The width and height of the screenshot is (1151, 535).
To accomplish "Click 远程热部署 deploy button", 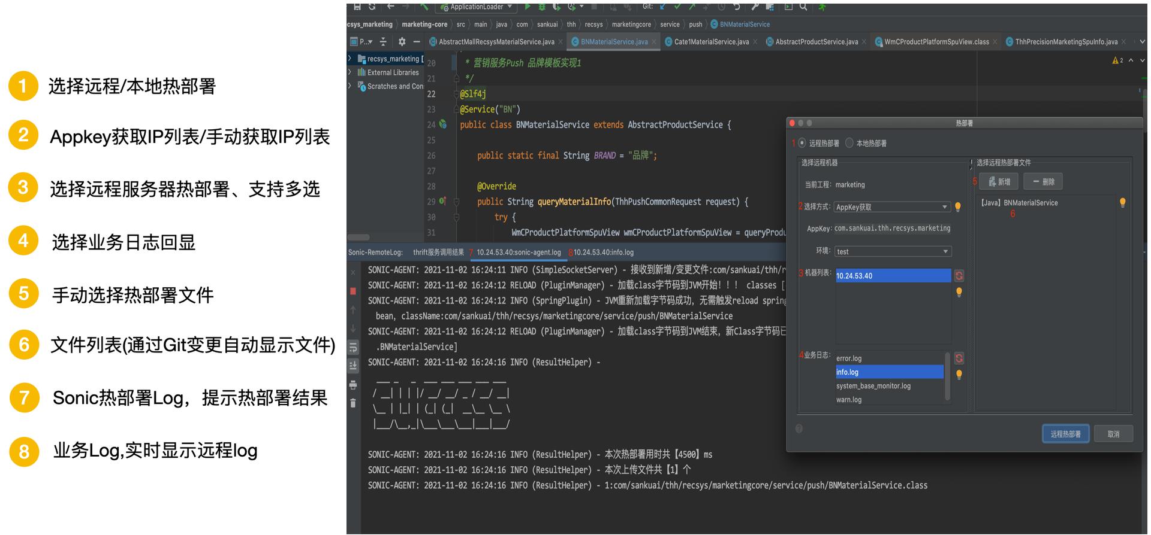I will [x=1065, y=434].
